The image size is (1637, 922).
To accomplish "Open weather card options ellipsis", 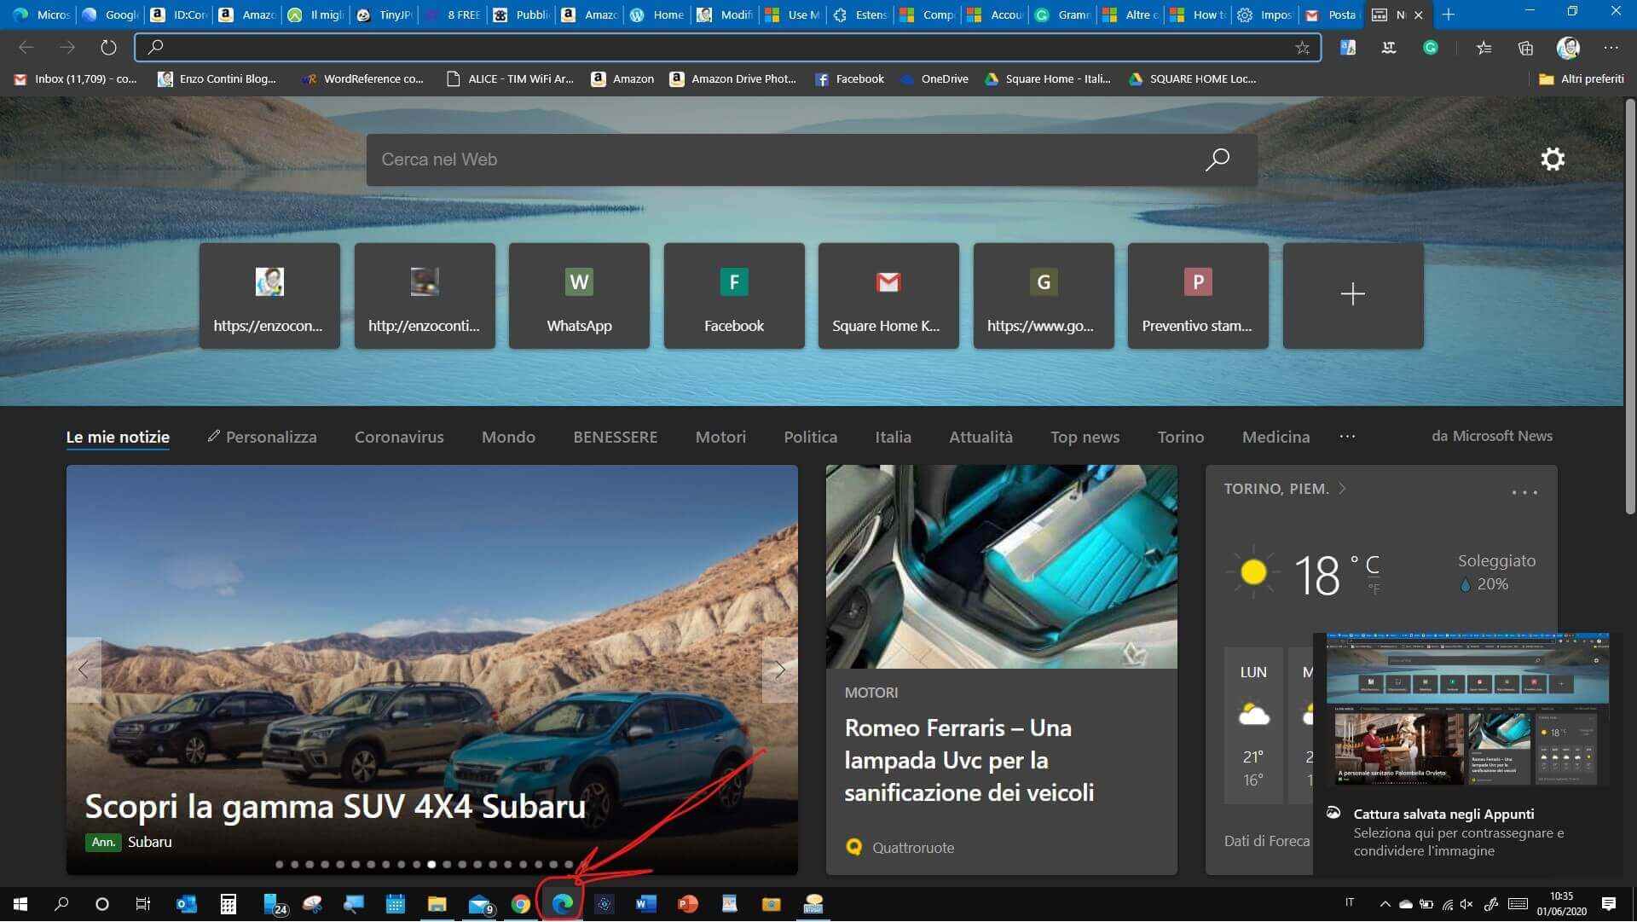I will tap(1524, 493).
